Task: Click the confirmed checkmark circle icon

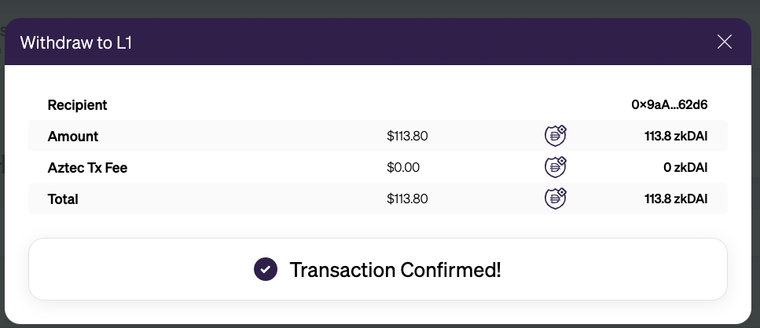Action: tap(266, 269)
